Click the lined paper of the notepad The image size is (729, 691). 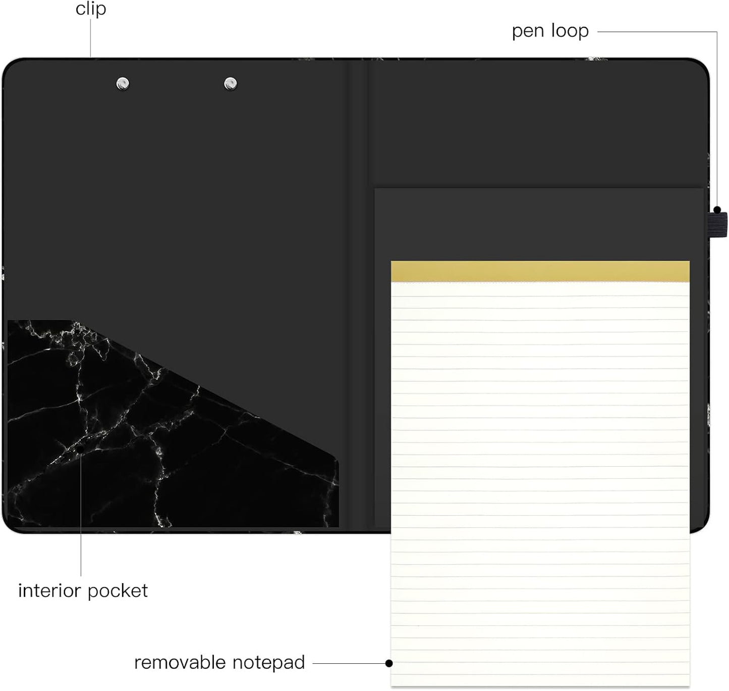point(540,484)
